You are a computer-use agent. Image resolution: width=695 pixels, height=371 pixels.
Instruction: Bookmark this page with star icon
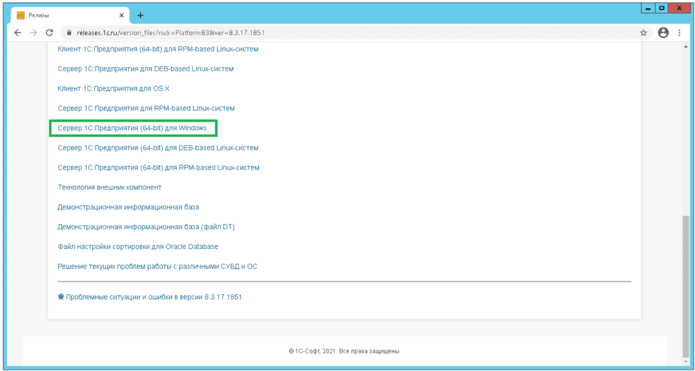(x=643, y=33)
